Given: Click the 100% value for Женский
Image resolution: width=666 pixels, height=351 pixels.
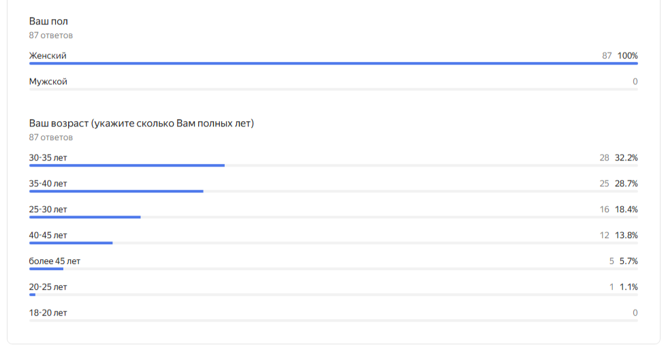Looking at the screenshot, I should (627, 56).
